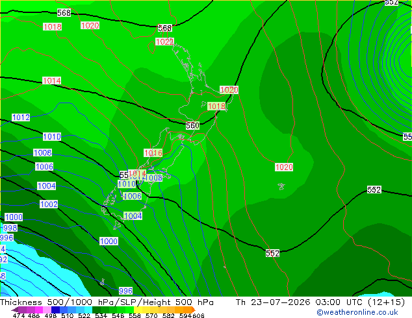This screenshot has height=318, width=412.
Task: Click the forecast offset text '(12+15)'
Action: pyautogui.click(x=386, y=302)
